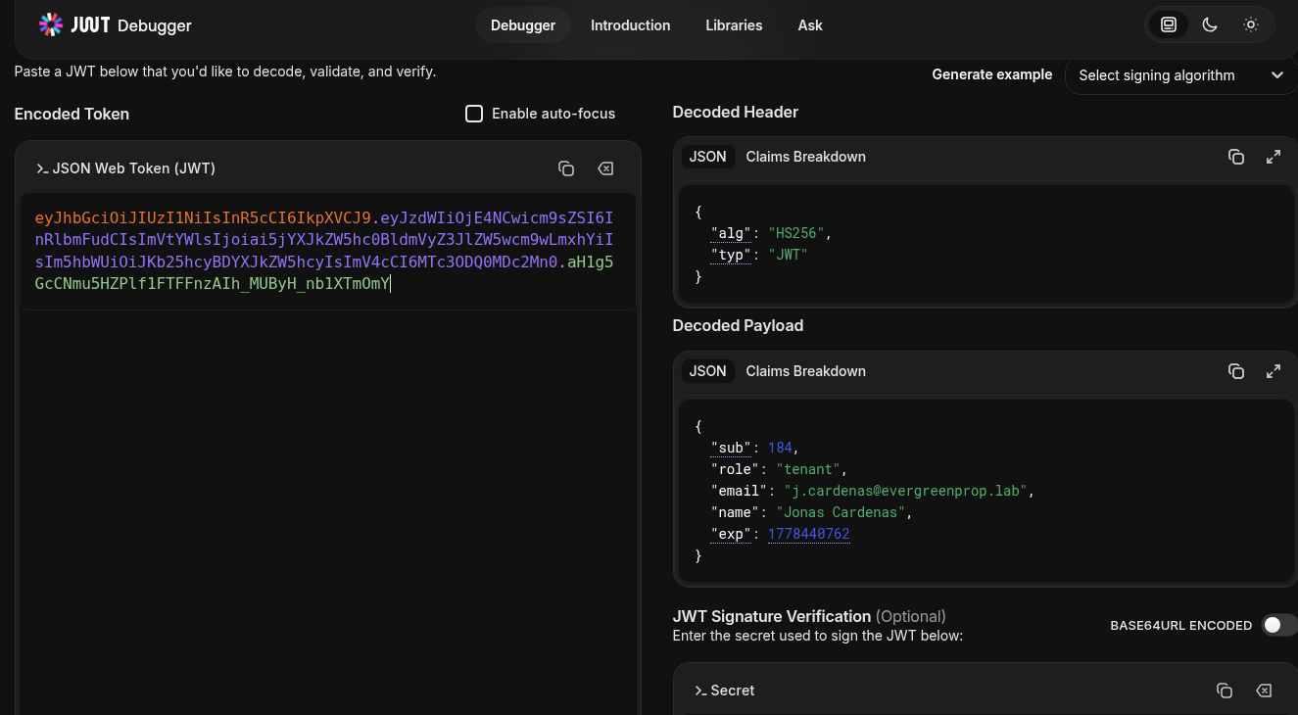Image resolution: width=1298 pixels, height=715 pixels.
Task: Open the Libraries page
Action: (x=734, y=25)
